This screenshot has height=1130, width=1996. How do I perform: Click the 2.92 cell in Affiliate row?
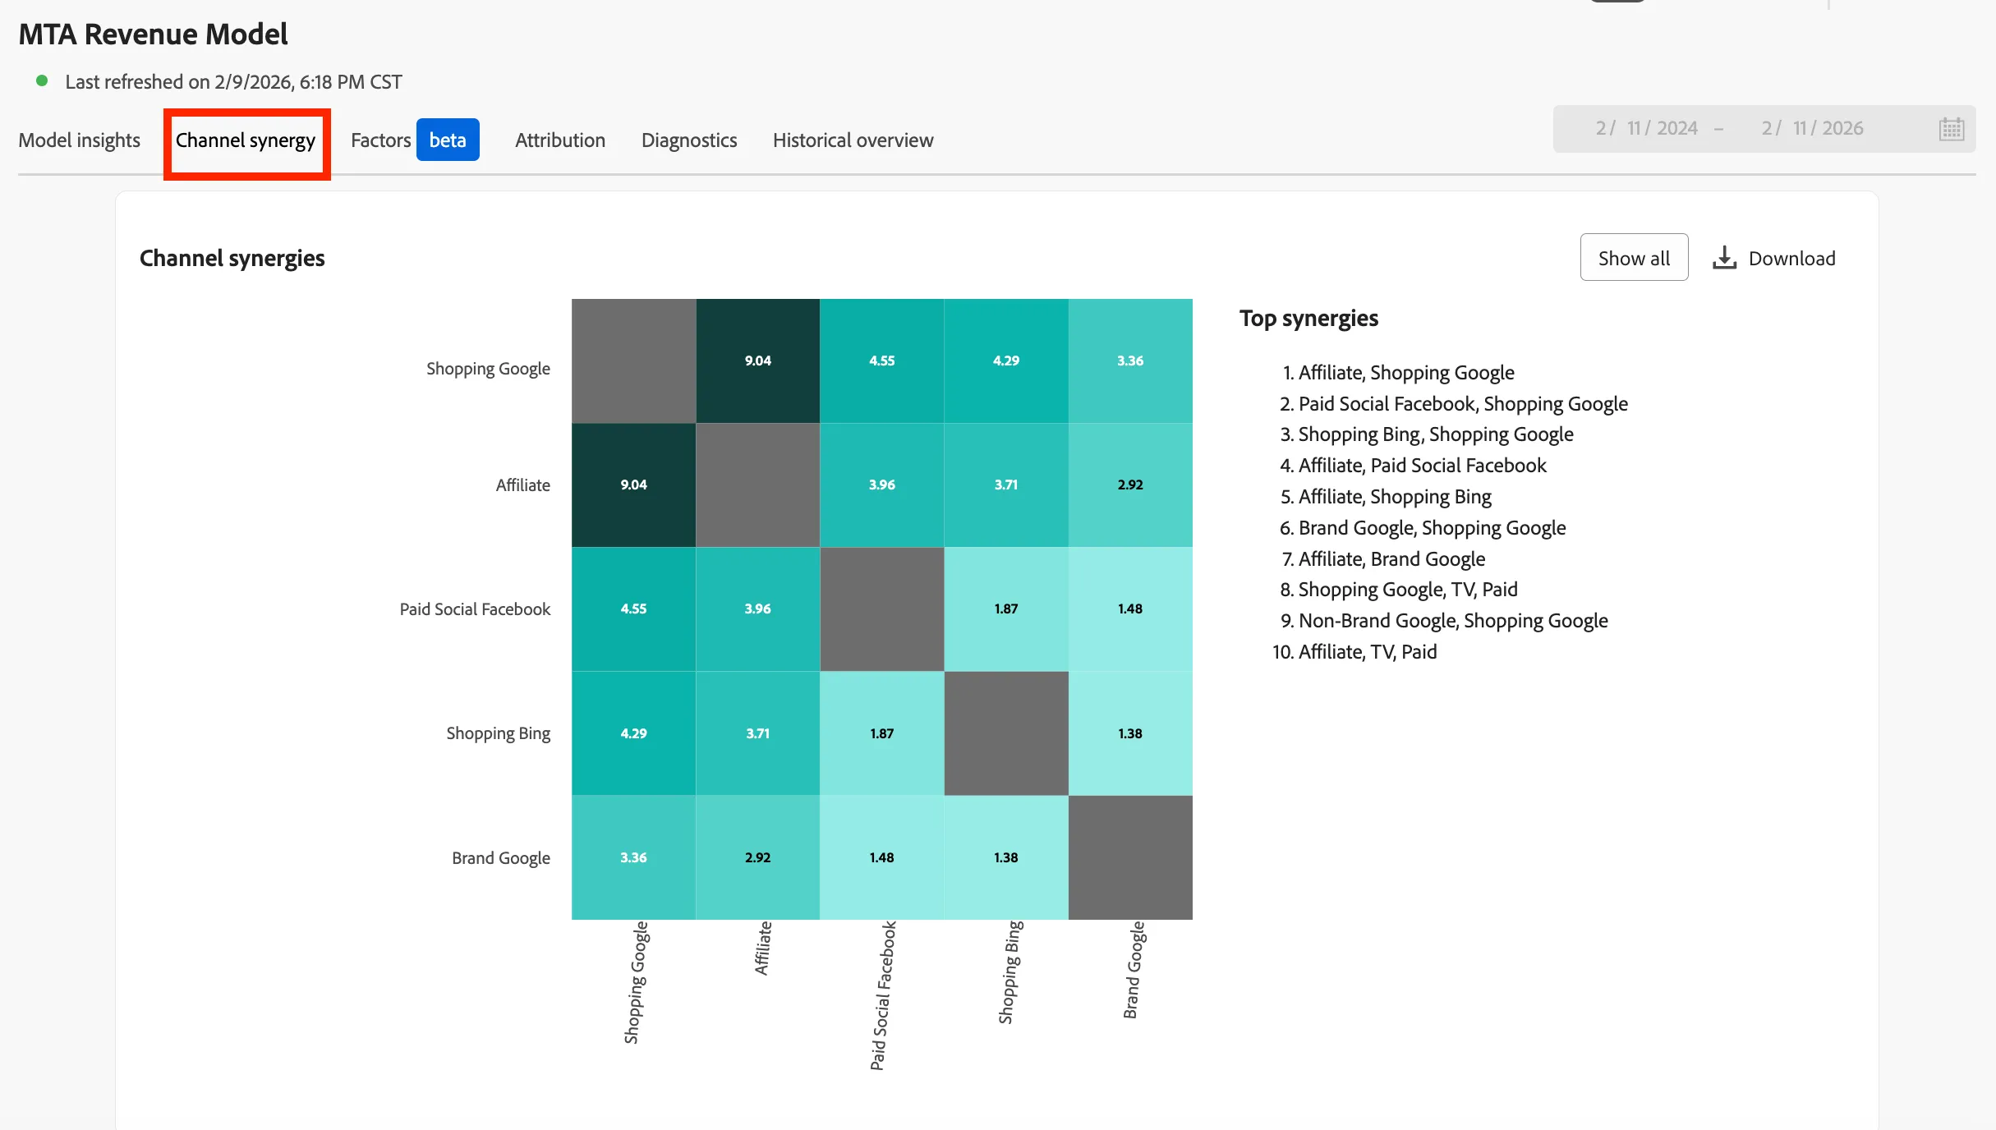coord(1130,485)
